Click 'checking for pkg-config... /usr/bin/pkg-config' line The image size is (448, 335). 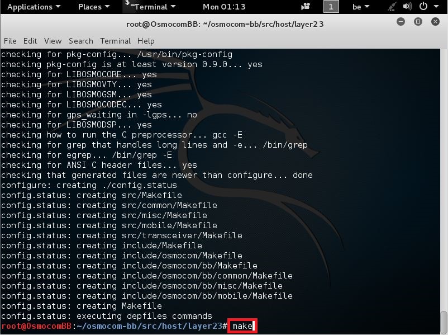(x=117, y=54)
